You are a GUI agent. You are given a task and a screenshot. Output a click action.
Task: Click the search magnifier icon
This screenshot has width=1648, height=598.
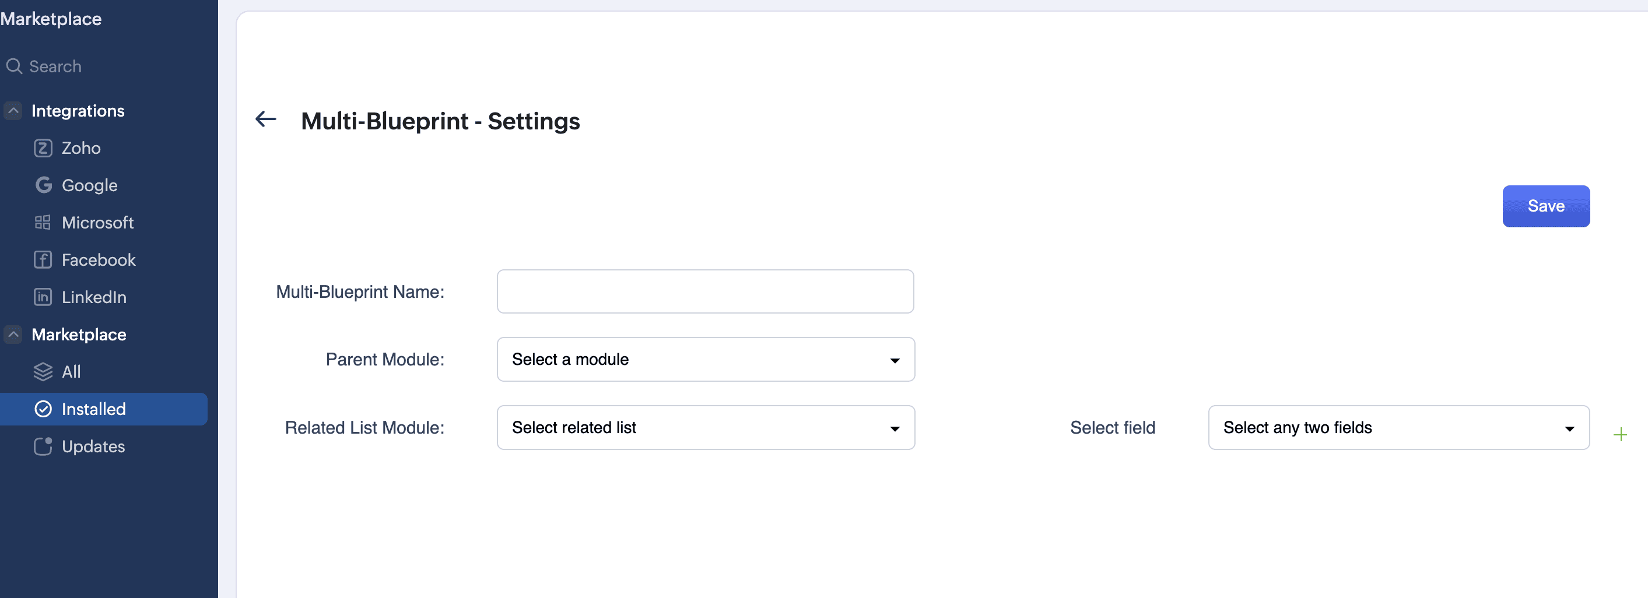pos(14,66)
